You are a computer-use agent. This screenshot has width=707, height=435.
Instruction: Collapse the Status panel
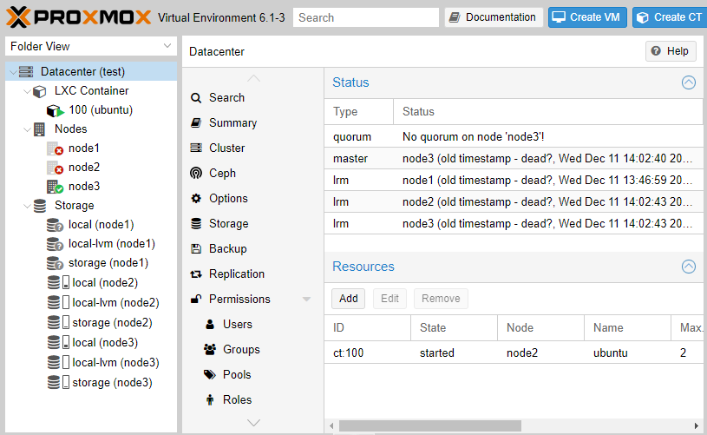point(689,82)
